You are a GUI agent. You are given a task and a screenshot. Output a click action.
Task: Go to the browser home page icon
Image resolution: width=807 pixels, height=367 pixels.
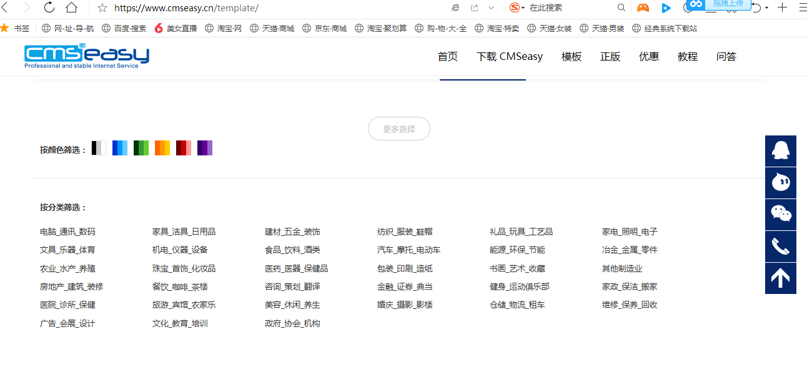tap(72, 7)
